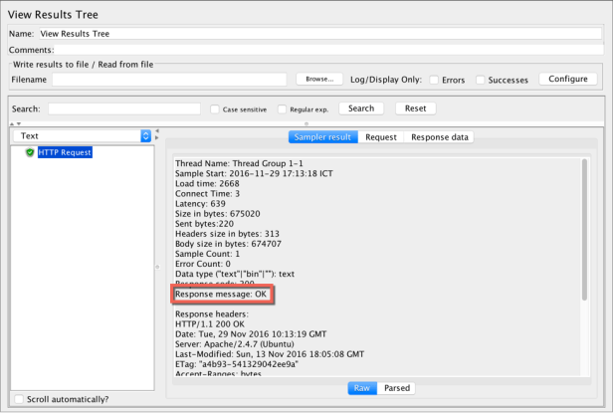Image resolution: width=613 pixels, height=413 pixels.
Task: Check Scroll automatically option
Action: [x=20, y=399]
